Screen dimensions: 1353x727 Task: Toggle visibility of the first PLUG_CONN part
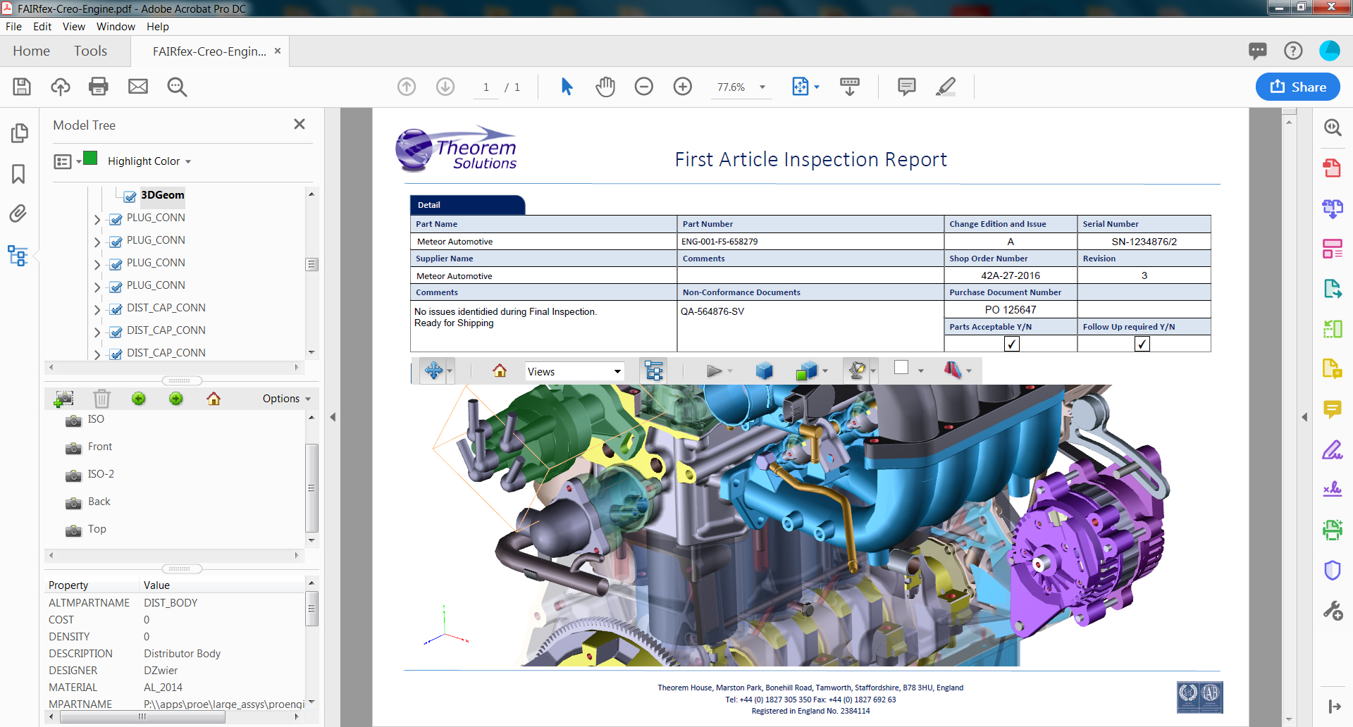pyautogui.click(x=115, y=218)
